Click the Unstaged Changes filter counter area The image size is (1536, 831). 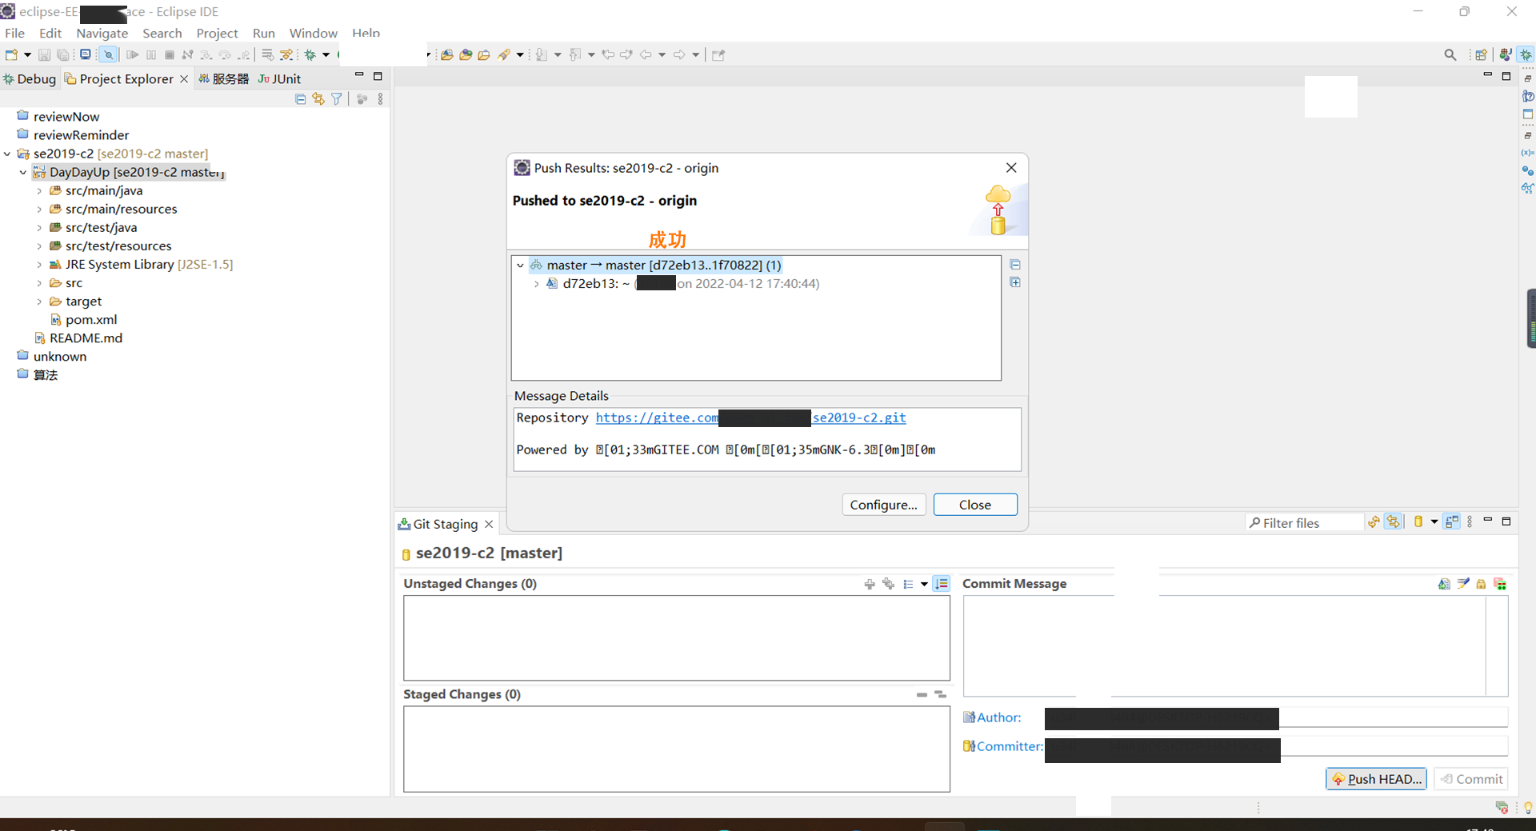[x=530, y=583]
